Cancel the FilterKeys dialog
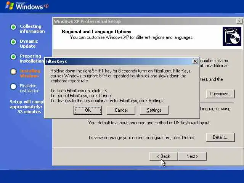The image size is (244, 183). point(121,110)
